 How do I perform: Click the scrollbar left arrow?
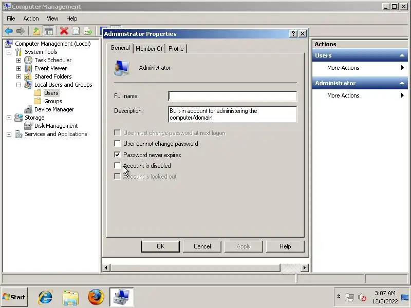pyautogui.click(x=106, y=267)
